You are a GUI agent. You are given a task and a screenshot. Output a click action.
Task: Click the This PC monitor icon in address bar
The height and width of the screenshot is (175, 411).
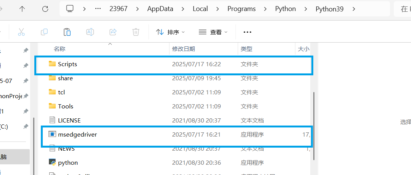69,9
